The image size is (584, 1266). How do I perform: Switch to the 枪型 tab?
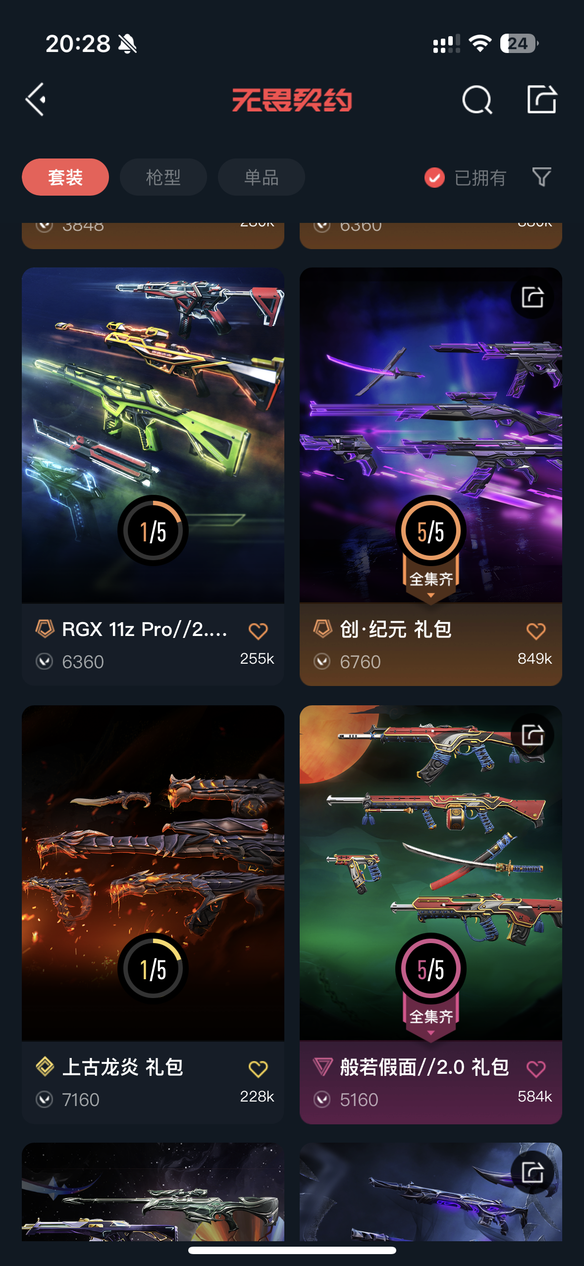(x=163, y=177)
